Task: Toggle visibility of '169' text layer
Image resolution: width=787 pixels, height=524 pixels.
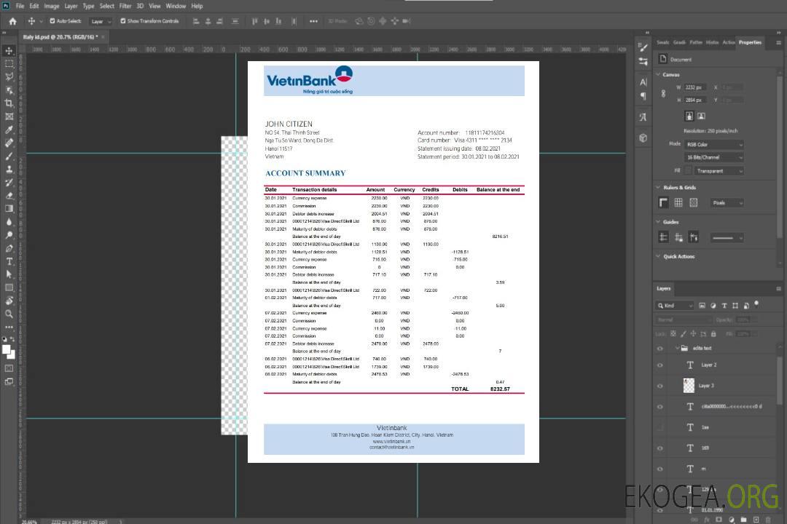Action: click(x=660, y=448)
